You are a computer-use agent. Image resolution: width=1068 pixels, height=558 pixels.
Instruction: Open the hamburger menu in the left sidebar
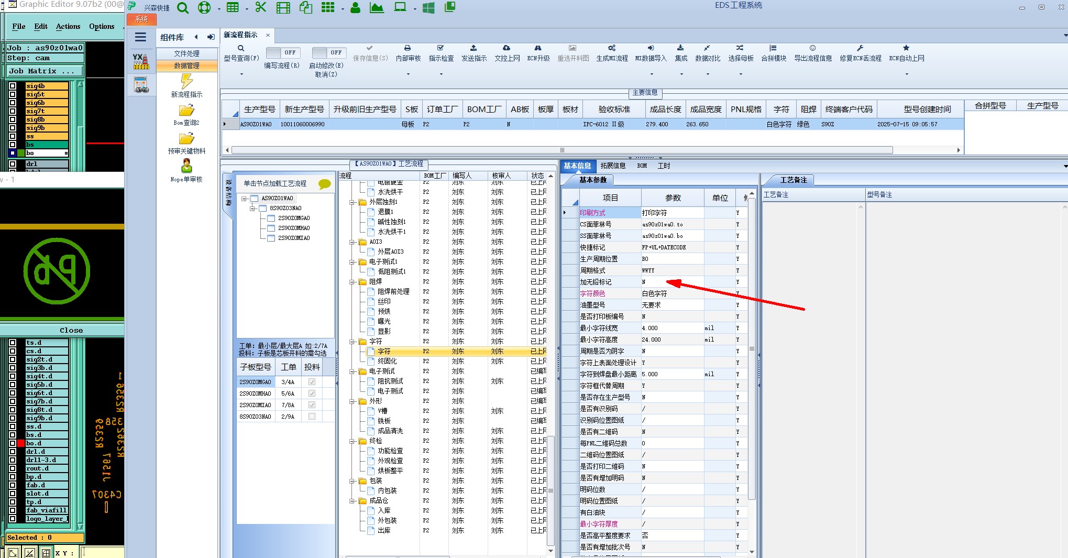[140, 37]
